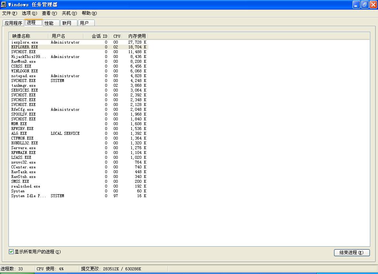Select the RfwCfg.exe process row
The width and height of the screenshot is (378, 274).
79,110
